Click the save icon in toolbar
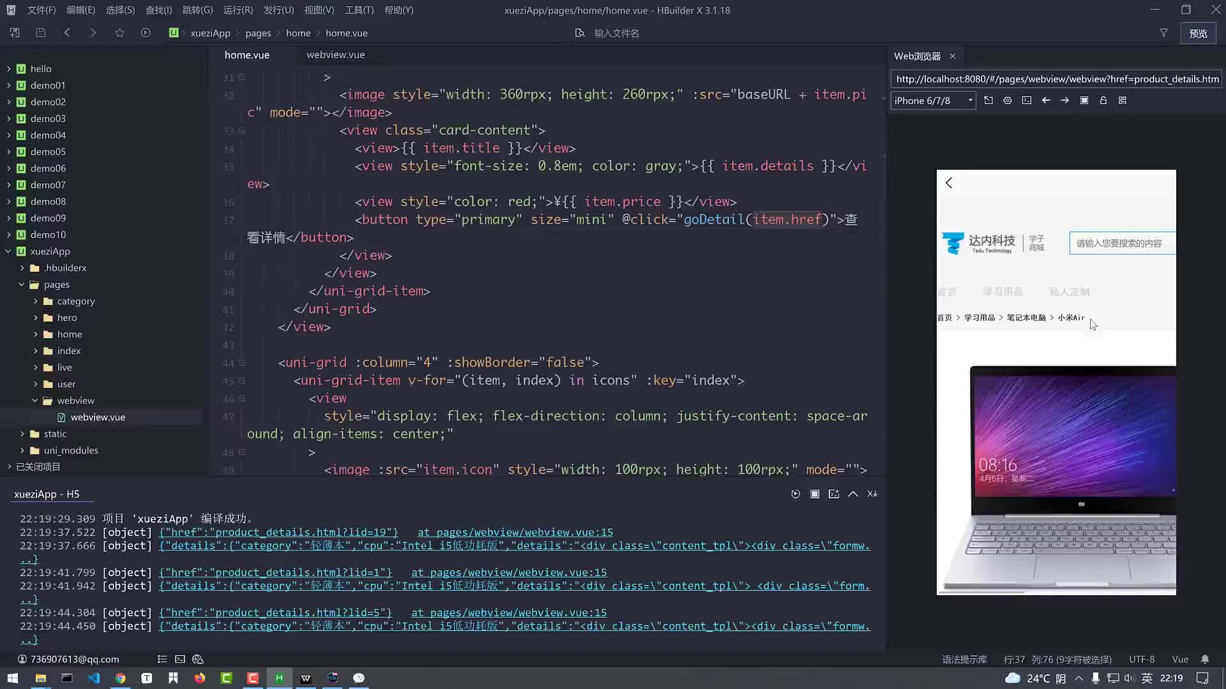The image size is (1226, 689). point(41,33)
